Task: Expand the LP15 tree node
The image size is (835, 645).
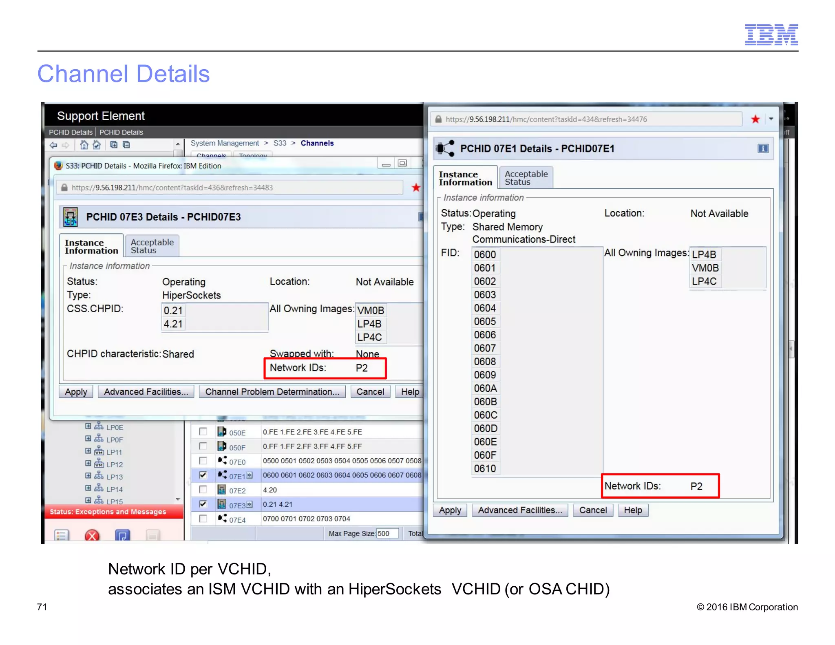Action: coord(88,500)
